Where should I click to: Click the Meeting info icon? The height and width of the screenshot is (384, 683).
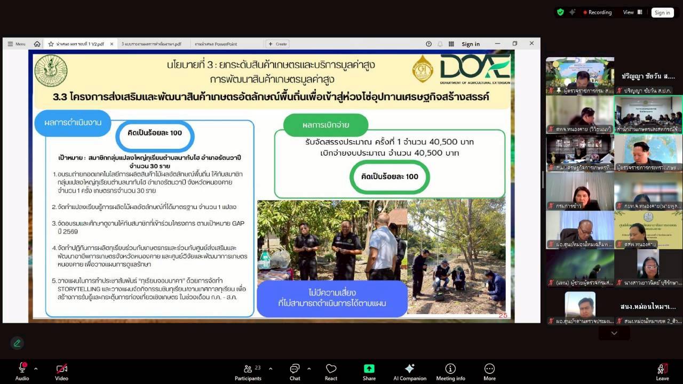tap(450, 370)
